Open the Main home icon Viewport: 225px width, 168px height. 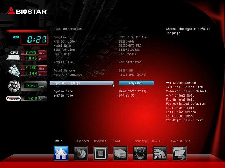(x=61, y=153)
